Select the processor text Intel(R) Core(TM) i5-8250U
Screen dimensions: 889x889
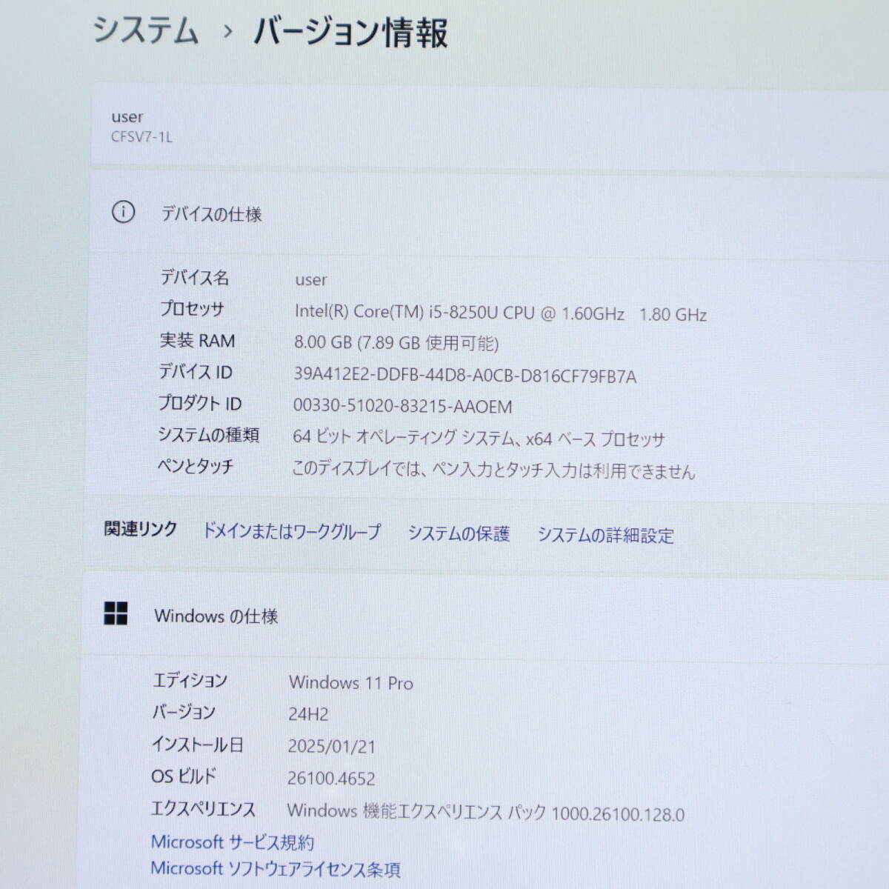tap(396, 312)
